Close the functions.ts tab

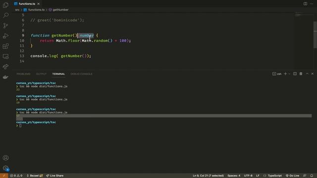(39, 4)
